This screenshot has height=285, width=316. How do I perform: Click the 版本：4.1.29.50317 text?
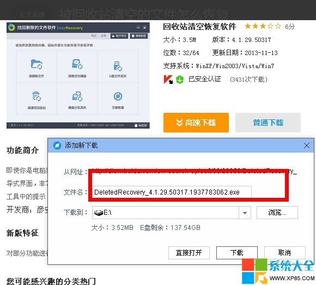[x=241, y=40]
